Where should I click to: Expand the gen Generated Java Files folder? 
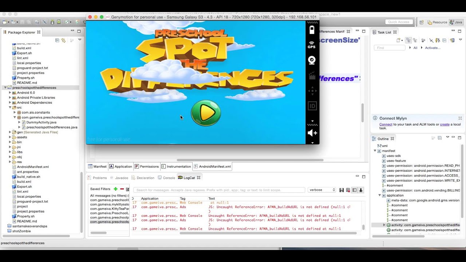pyautogui.click(x=10, y=132)
